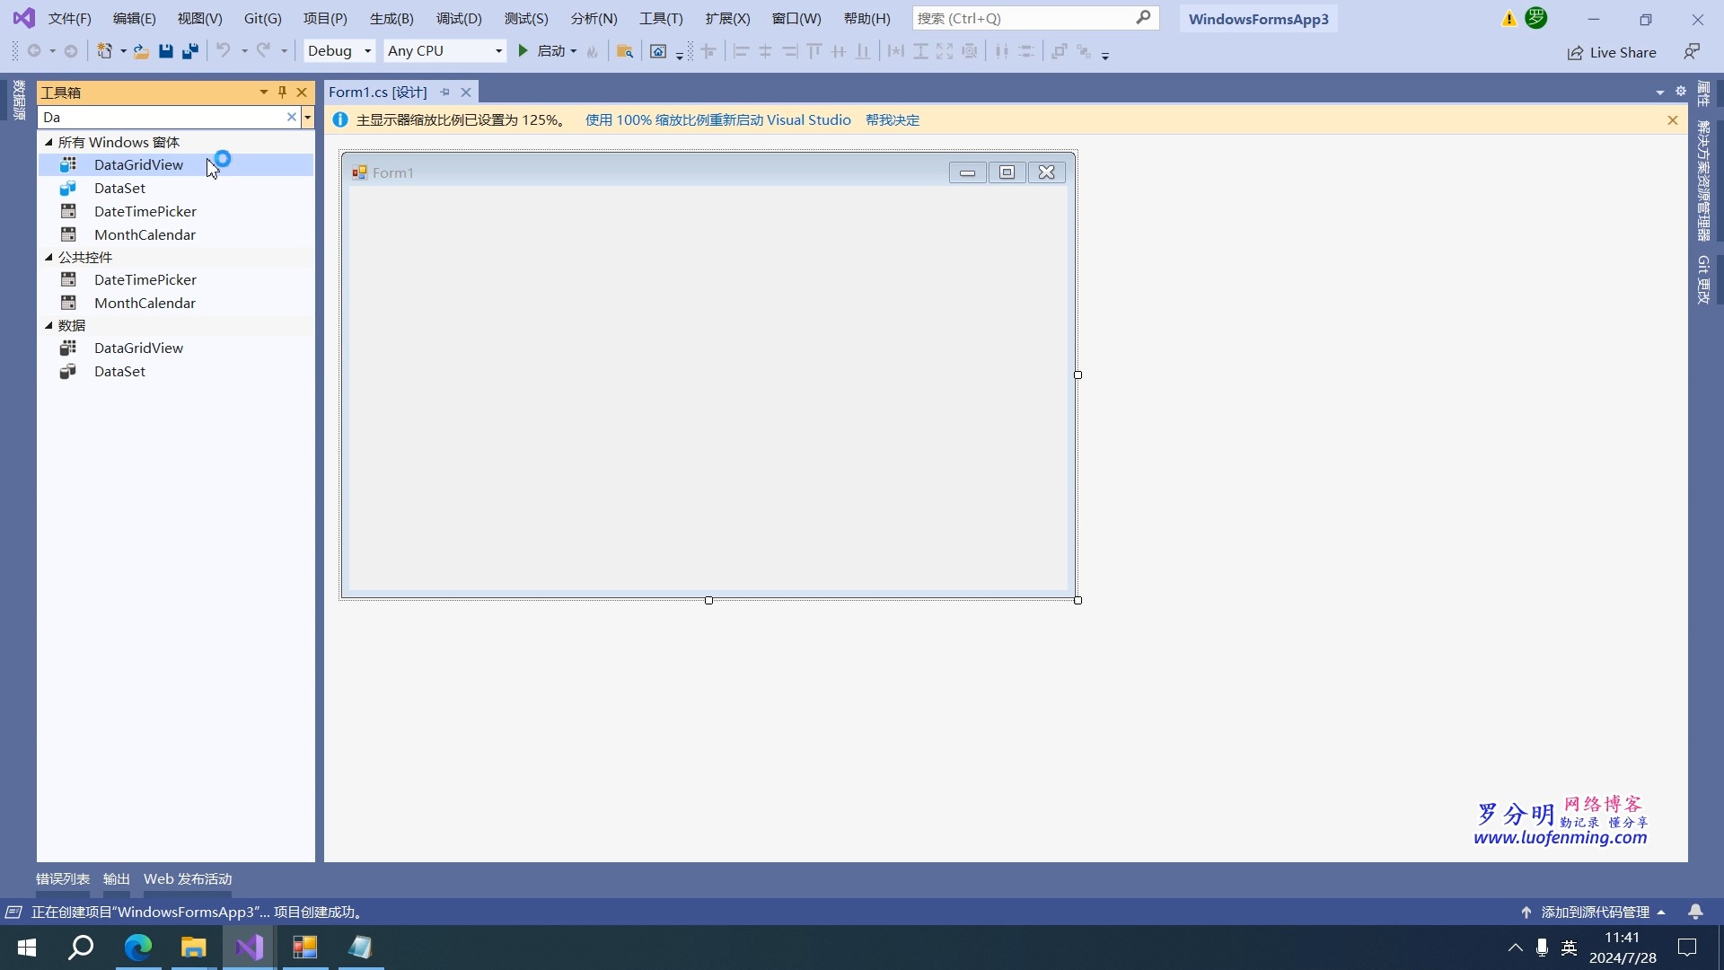Open the Any CPU platform dropdown
Image resolution: width=1724 pixels, height=970 pixels.
click(x=444, y=51)
